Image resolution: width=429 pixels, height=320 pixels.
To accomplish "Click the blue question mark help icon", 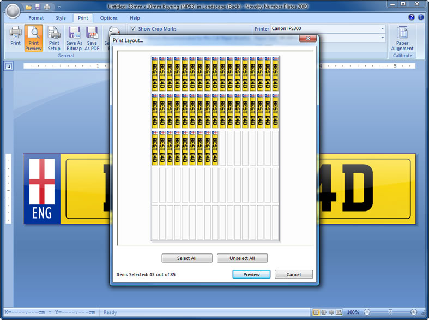I will coord(411,17).
